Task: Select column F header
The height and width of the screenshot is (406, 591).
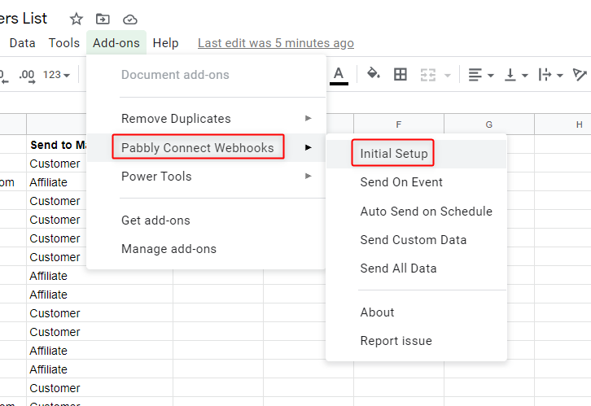Action: [399, 124]
